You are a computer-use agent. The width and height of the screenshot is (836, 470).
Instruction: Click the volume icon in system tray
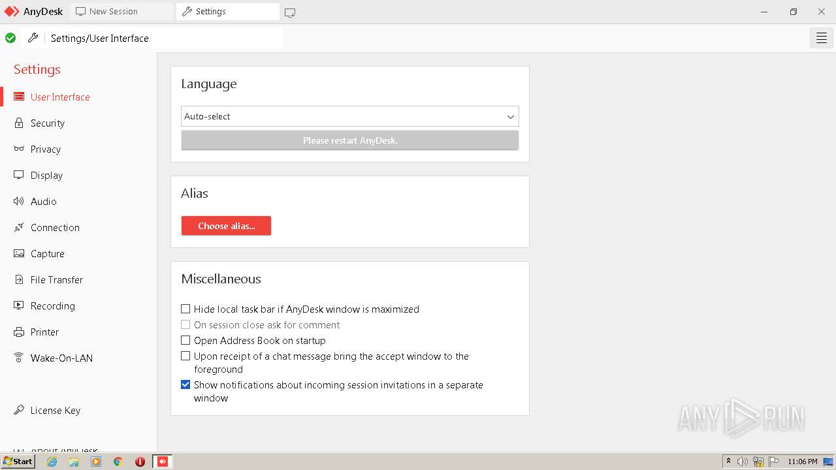743,462
